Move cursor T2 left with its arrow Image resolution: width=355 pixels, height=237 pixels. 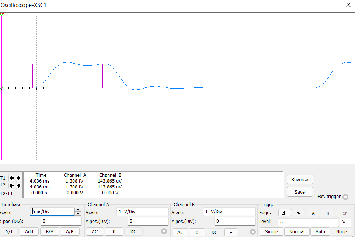pyautogui.click(x=11, y=186)
